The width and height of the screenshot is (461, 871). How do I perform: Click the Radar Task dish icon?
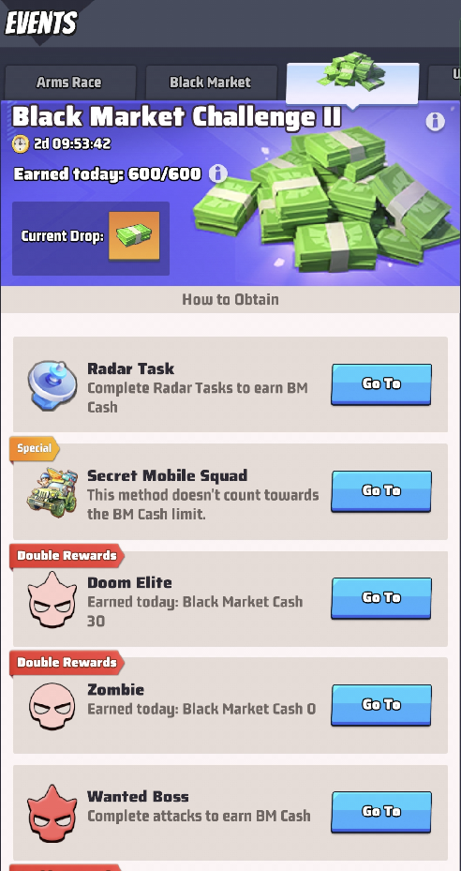coord(52,383)
